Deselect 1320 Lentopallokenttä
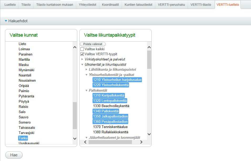This screenshot has width=251, height=161. (110, 101)
